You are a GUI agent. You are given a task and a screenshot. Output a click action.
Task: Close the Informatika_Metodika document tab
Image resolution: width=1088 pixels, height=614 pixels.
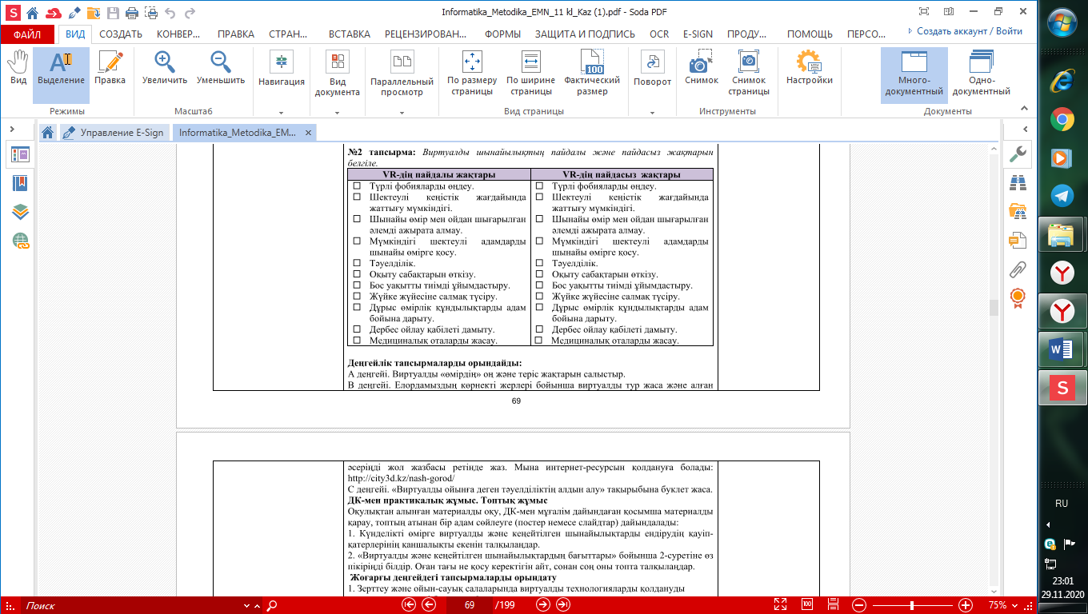[309, 133]
